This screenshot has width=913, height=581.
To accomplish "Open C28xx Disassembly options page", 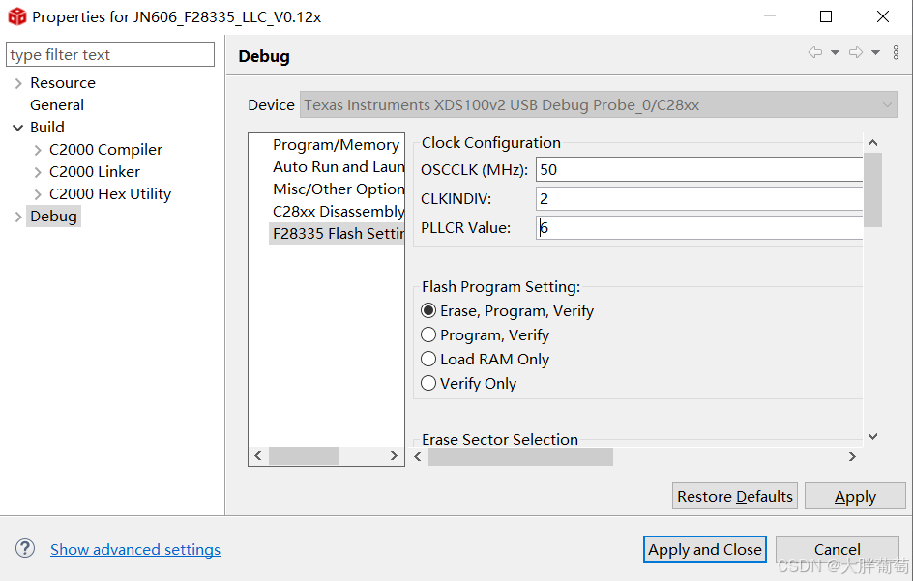I will click(x=339, y=212).
